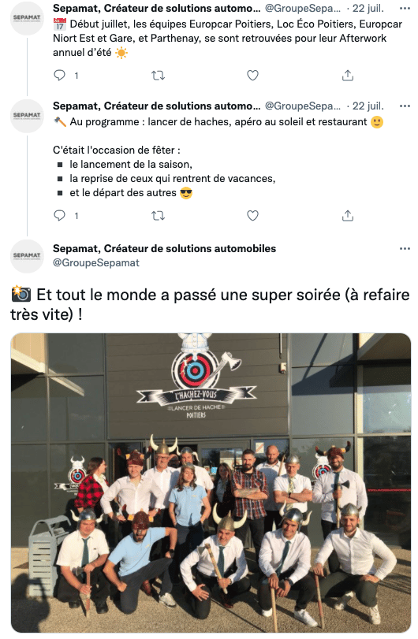
Task: Share the first tweet via share icon
Action: [x=348, y=75]
